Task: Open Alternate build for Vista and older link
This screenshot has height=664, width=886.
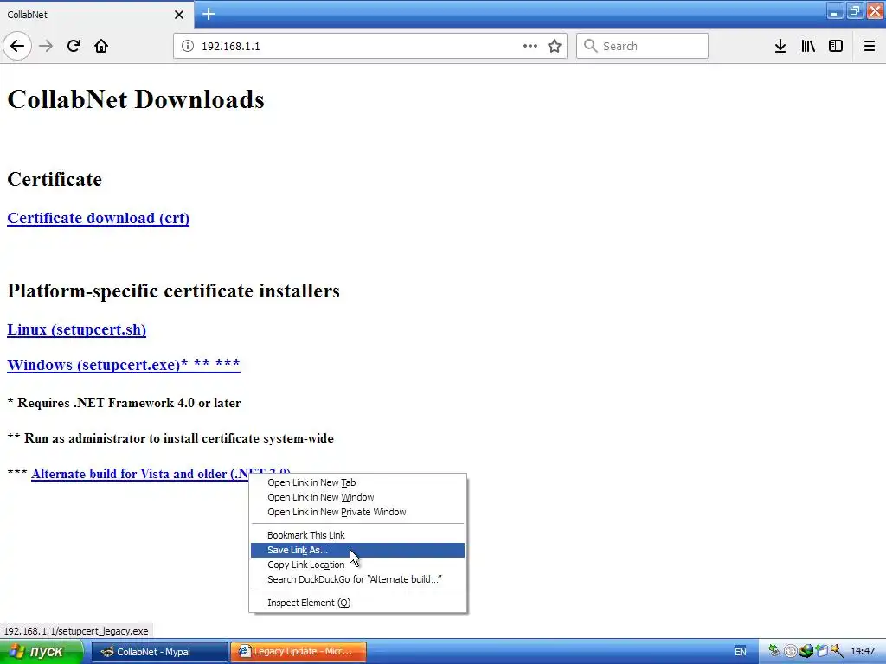Action: [x=140, y=474]
